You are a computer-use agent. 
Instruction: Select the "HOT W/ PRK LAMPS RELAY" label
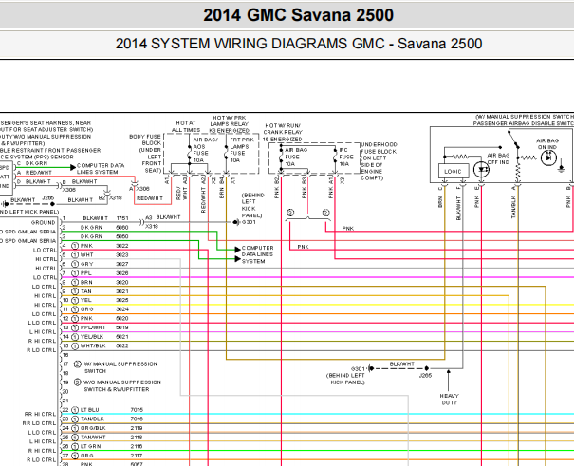pyautogui.click(x=230, y=121)
